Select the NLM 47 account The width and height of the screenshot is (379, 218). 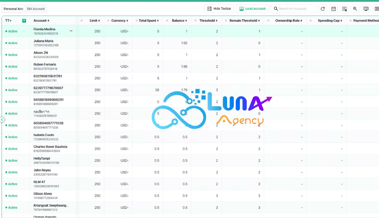39,182
